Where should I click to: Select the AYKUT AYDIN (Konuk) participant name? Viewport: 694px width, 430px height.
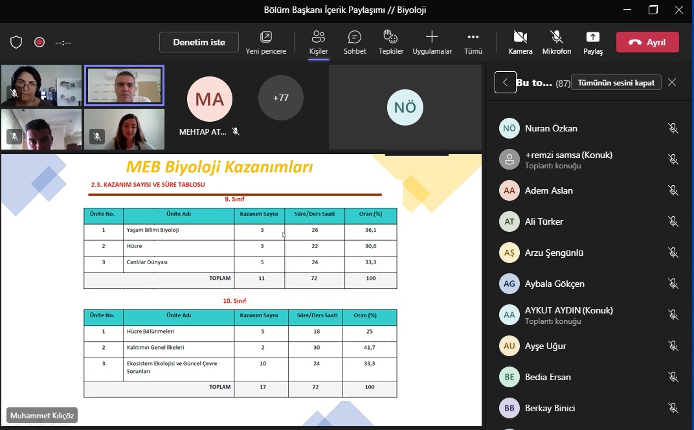point(569,310)
